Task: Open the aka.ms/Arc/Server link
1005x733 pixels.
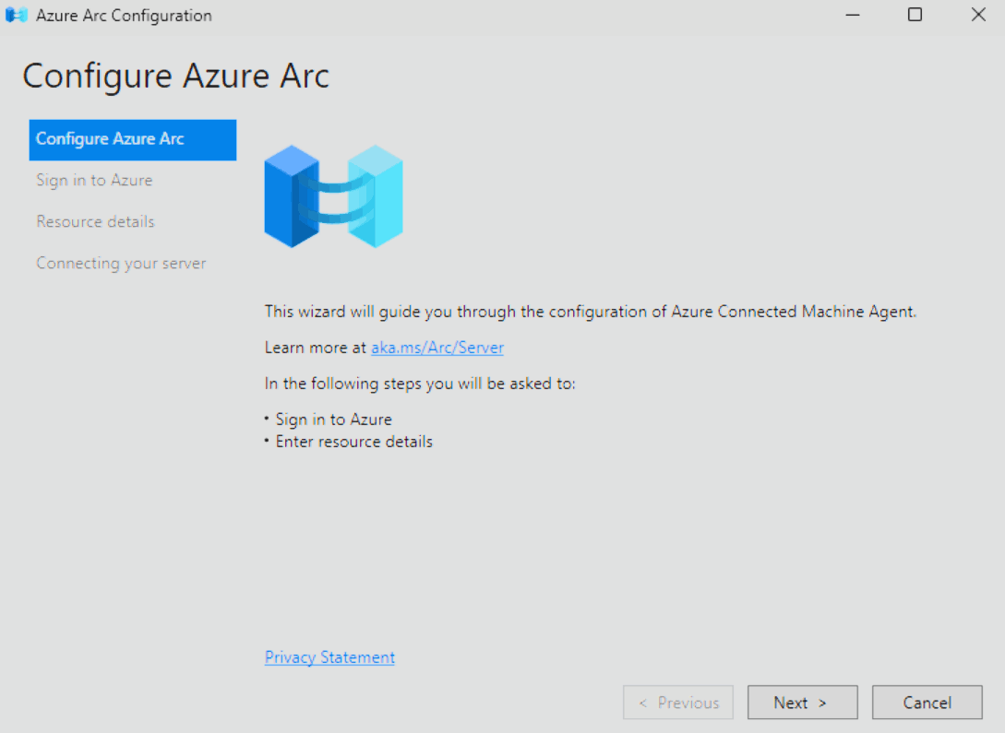Action: 437,348
